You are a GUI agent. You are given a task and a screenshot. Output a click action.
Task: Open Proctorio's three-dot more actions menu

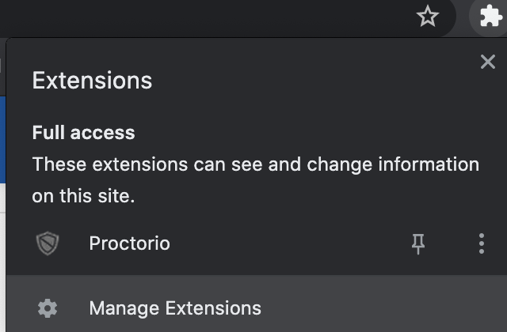(482, 243)
